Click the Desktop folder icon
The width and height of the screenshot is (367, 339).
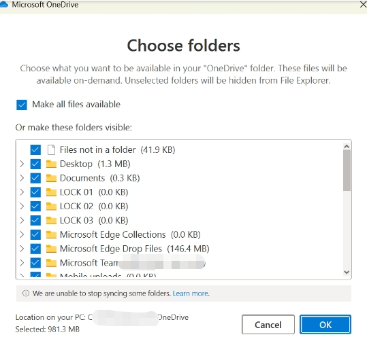(51, 164)
